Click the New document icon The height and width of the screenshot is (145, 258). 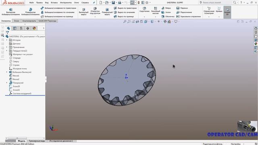[101, 2]
